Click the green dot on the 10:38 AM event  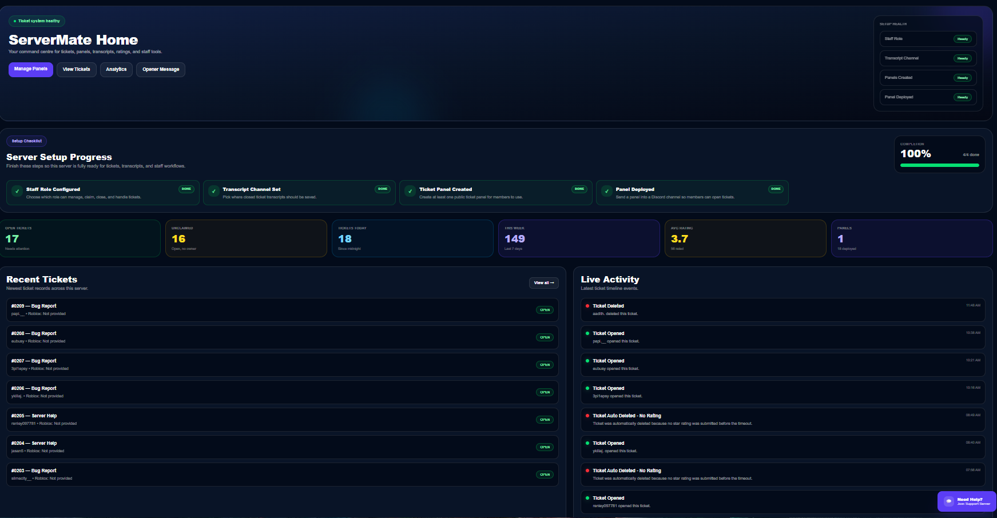pyautogui.click(x=587, y=333)
